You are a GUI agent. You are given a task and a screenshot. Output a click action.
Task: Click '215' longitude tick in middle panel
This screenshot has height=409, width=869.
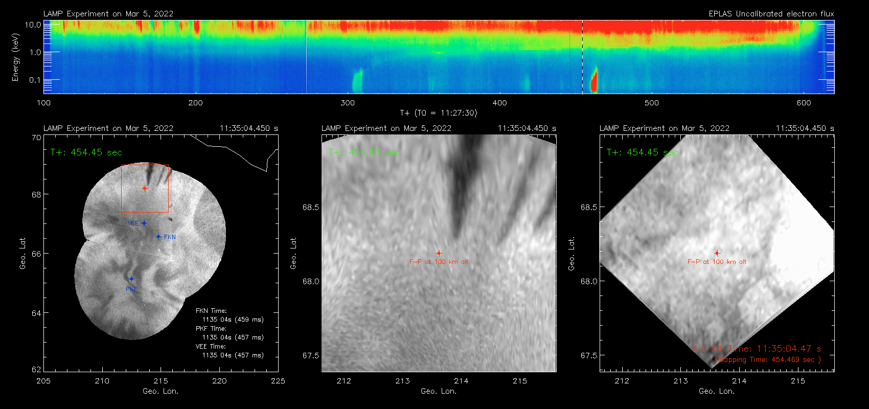pos(520,381)
